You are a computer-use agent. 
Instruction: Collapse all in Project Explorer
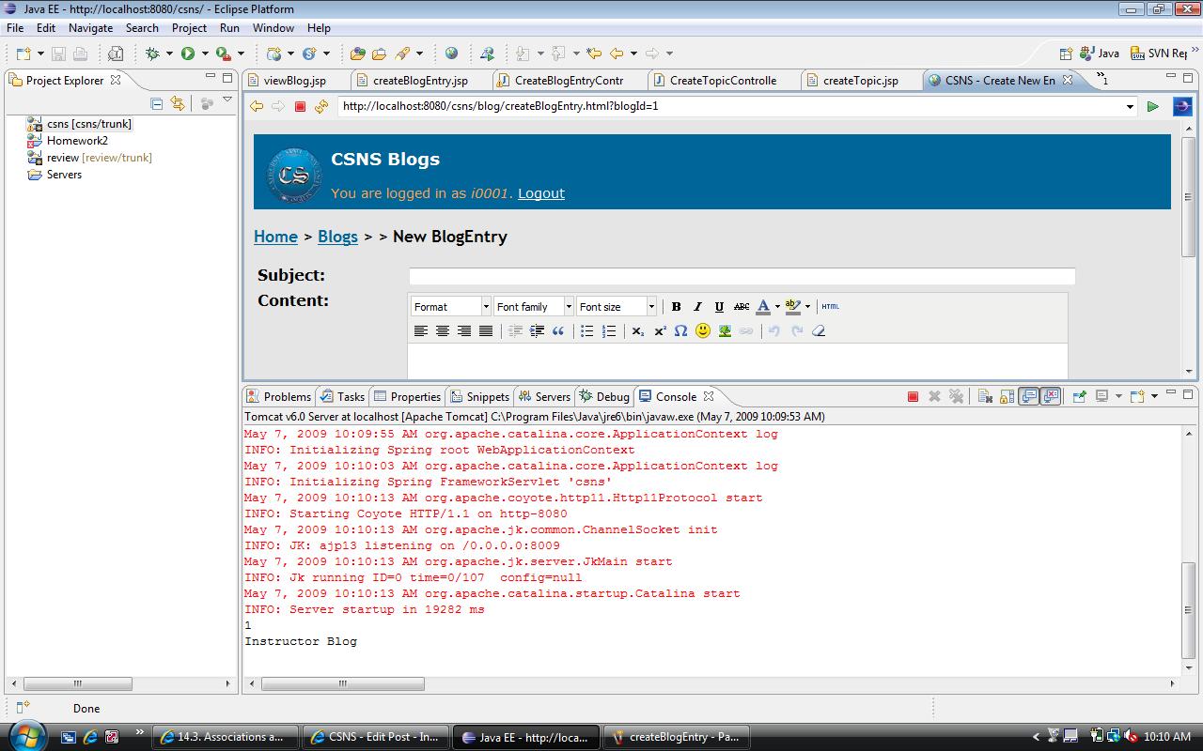pos(157,103)
